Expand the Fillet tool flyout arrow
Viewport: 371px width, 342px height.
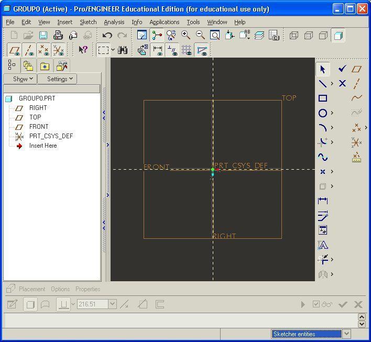click(332, 142)
